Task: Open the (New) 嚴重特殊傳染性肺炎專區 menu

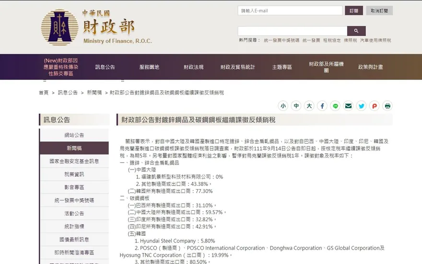Action: coord(61,67)
